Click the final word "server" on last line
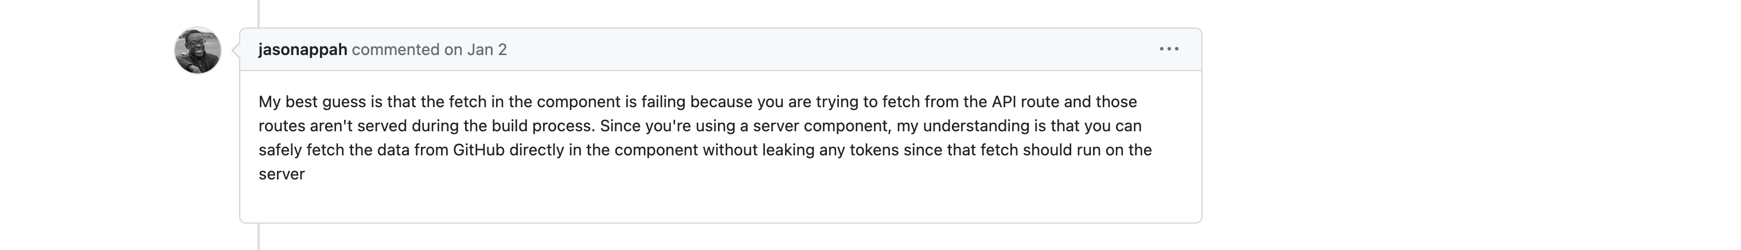Image resolution: width=1741 pixels, height=250 pixels. tap(282, 174)
